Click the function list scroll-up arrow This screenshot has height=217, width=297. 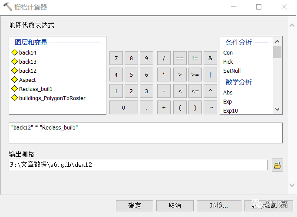click(x=277, y=42)
